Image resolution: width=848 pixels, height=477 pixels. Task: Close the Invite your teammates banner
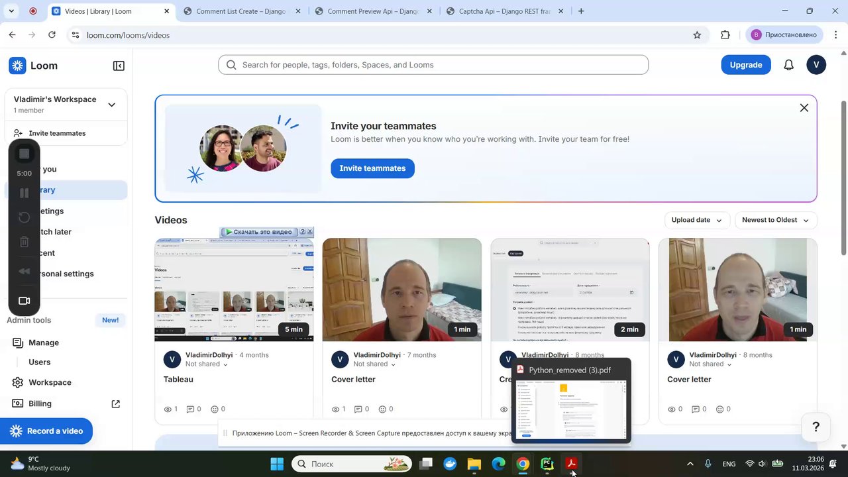point(804,108)
